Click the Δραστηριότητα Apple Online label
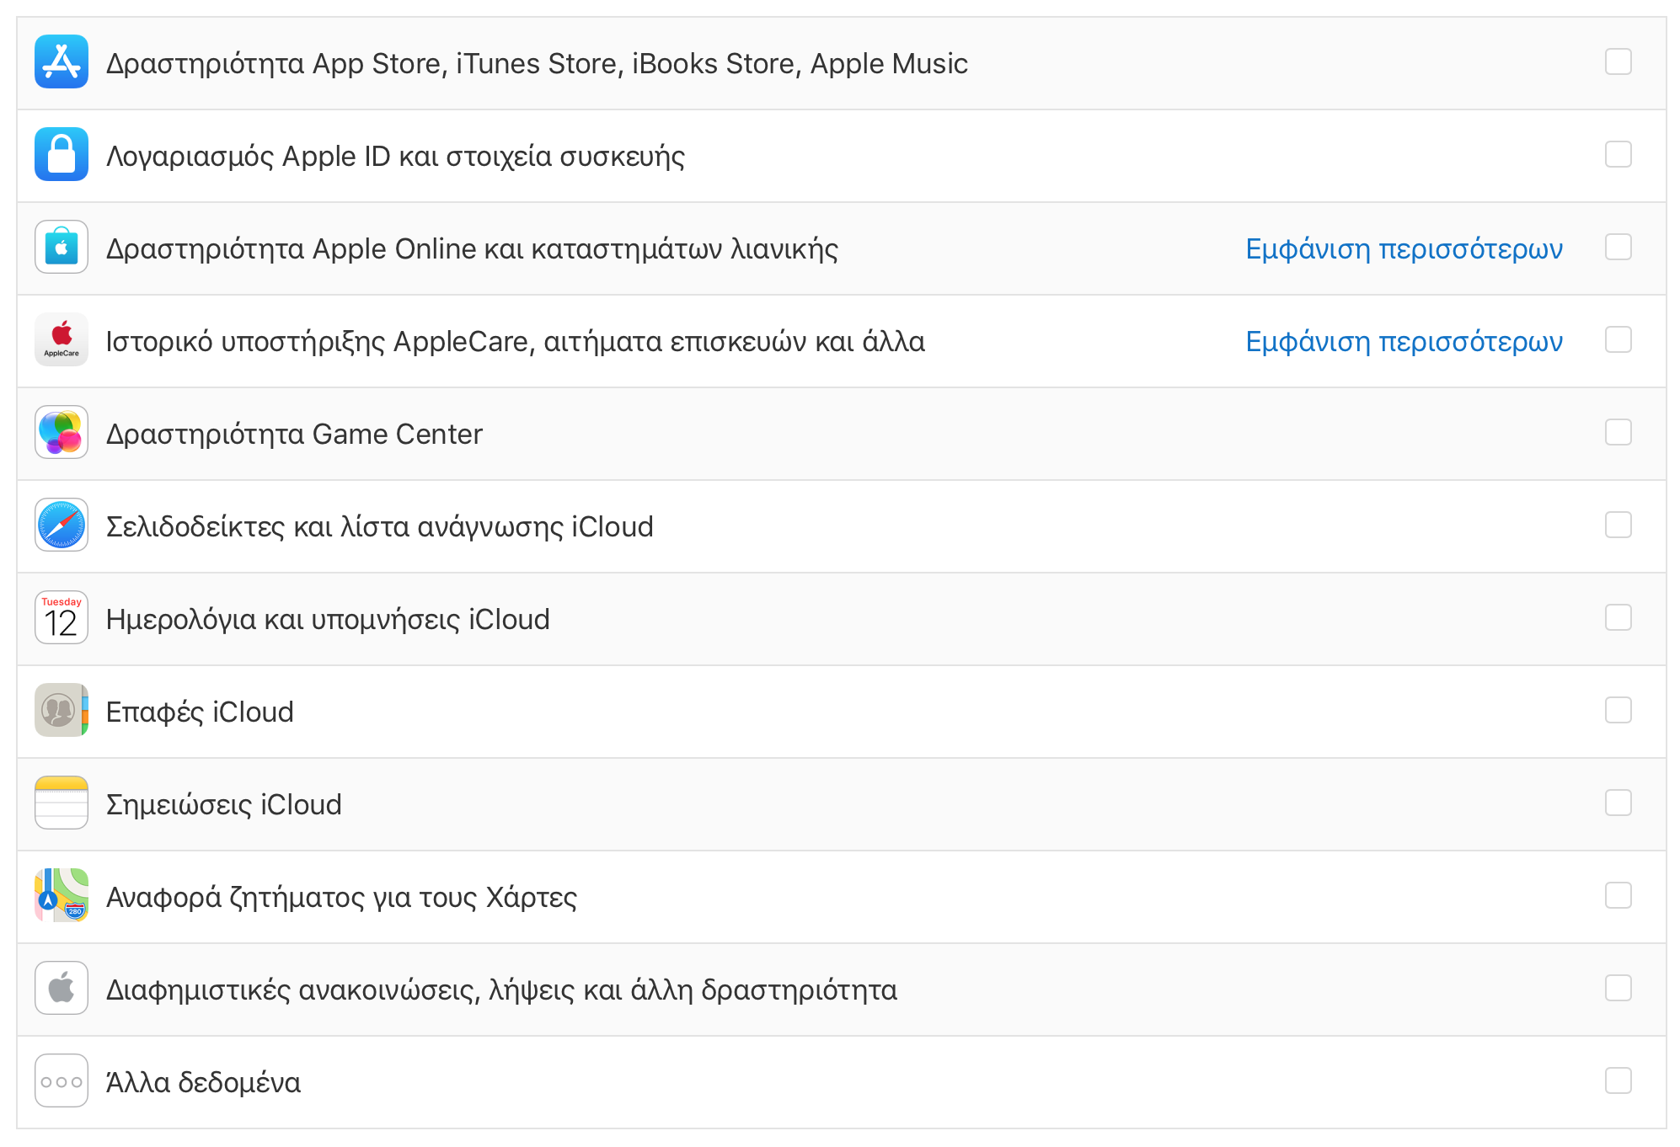The image size is (1680, 1147). coord(472,250)
